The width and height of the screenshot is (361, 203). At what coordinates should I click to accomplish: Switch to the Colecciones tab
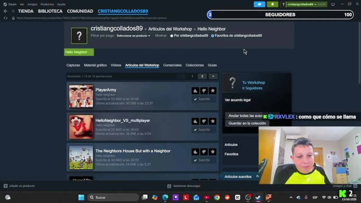click(195, 65)
